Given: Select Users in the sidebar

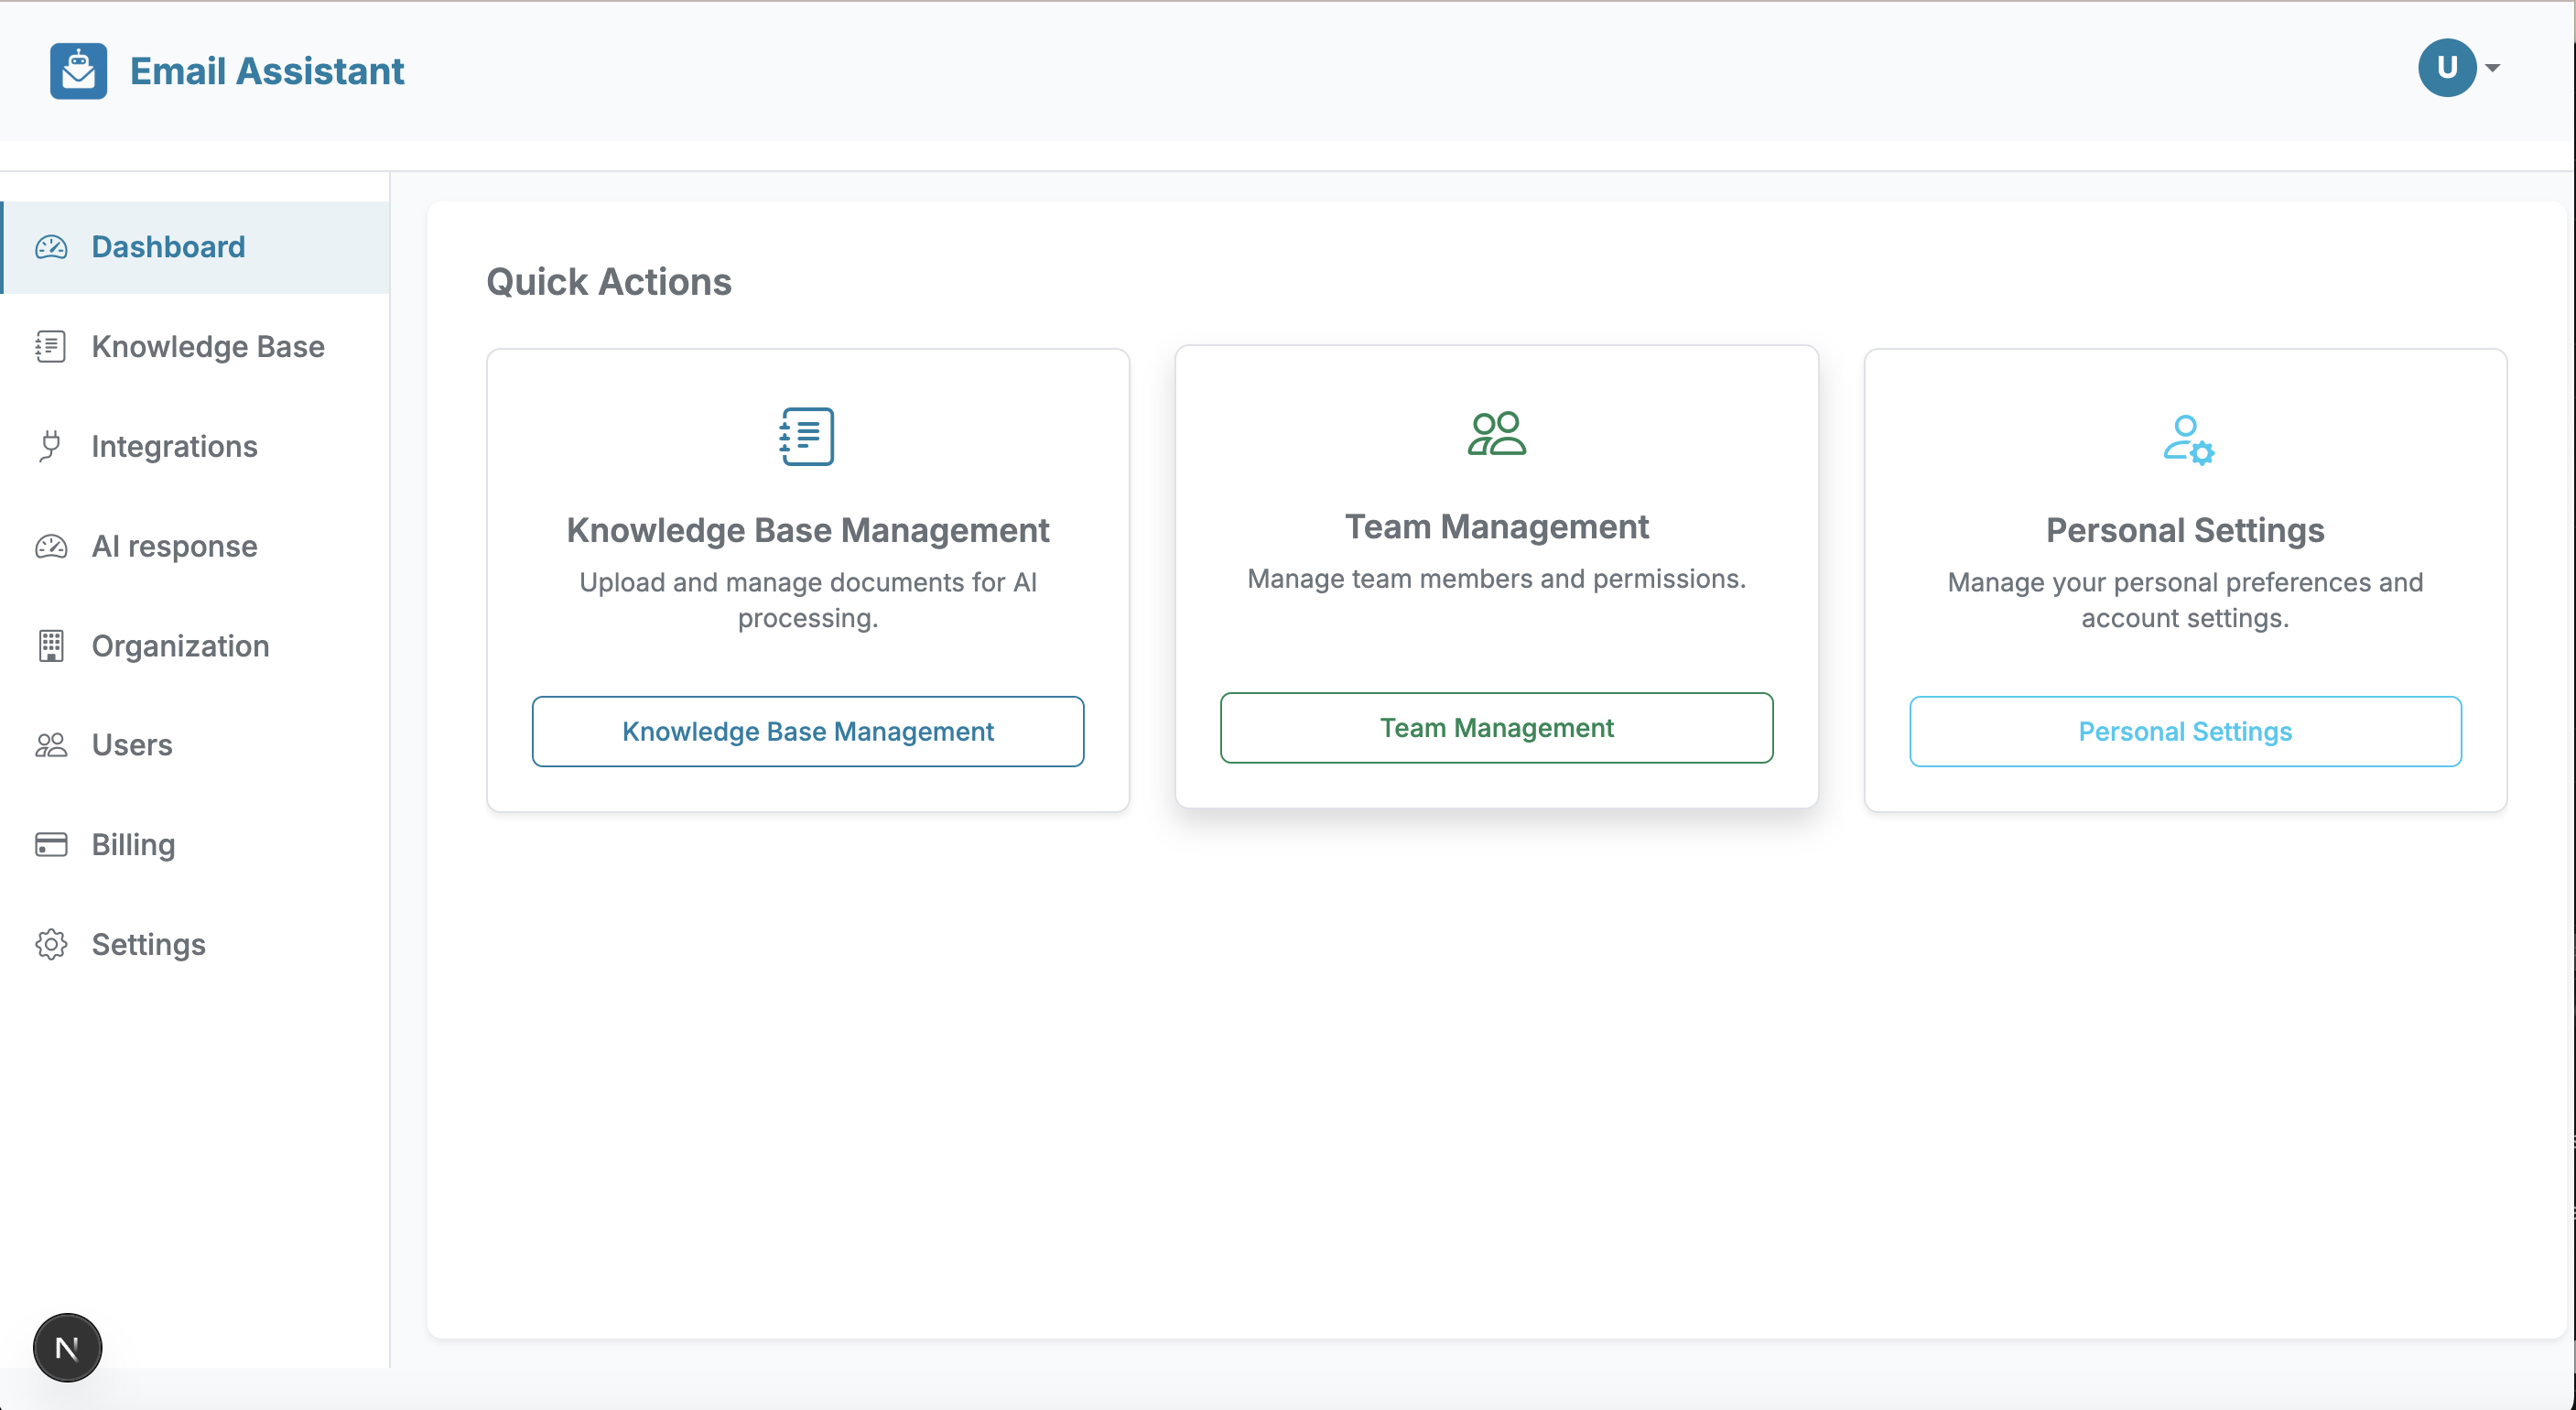Looking at the screenshot, I should 131,745.
